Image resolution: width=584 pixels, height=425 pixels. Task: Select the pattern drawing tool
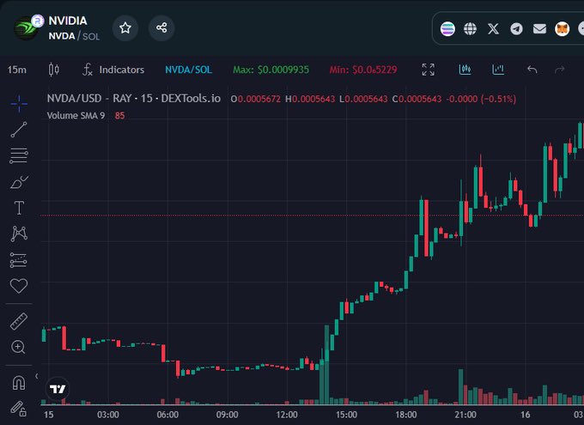coord(19,234)
